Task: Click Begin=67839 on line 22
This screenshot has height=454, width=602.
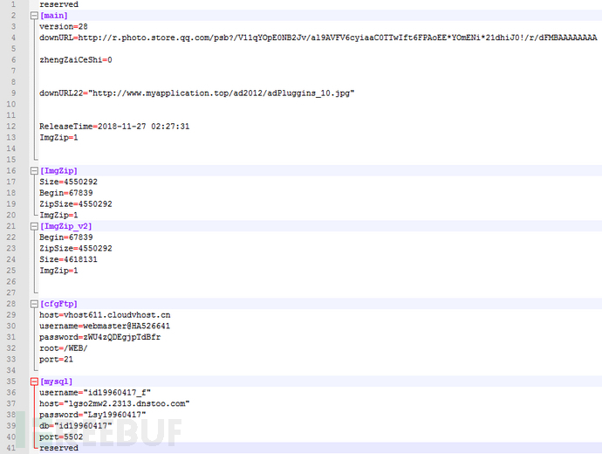Action: pos(66,237)
